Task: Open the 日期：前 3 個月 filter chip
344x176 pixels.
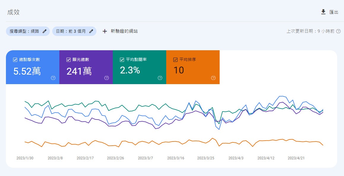Action: (71, 31)
